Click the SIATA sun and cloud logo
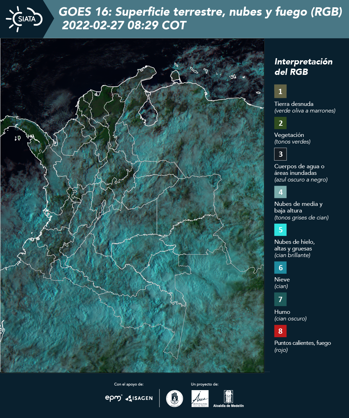This screenshot has height=418, width=349. tap(24, 19)
